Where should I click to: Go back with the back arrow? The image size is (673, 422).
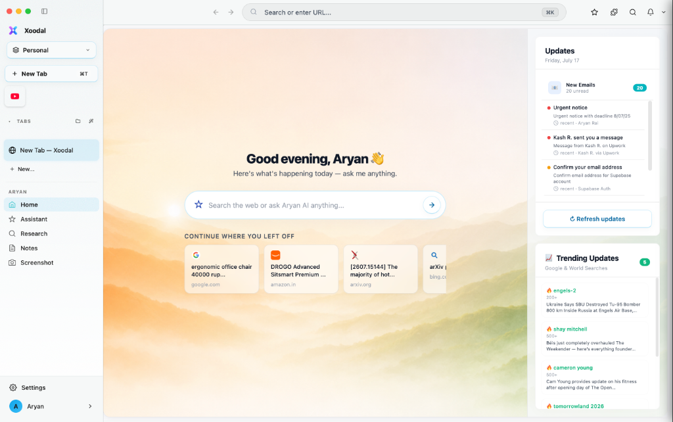(x=216, y=12)
